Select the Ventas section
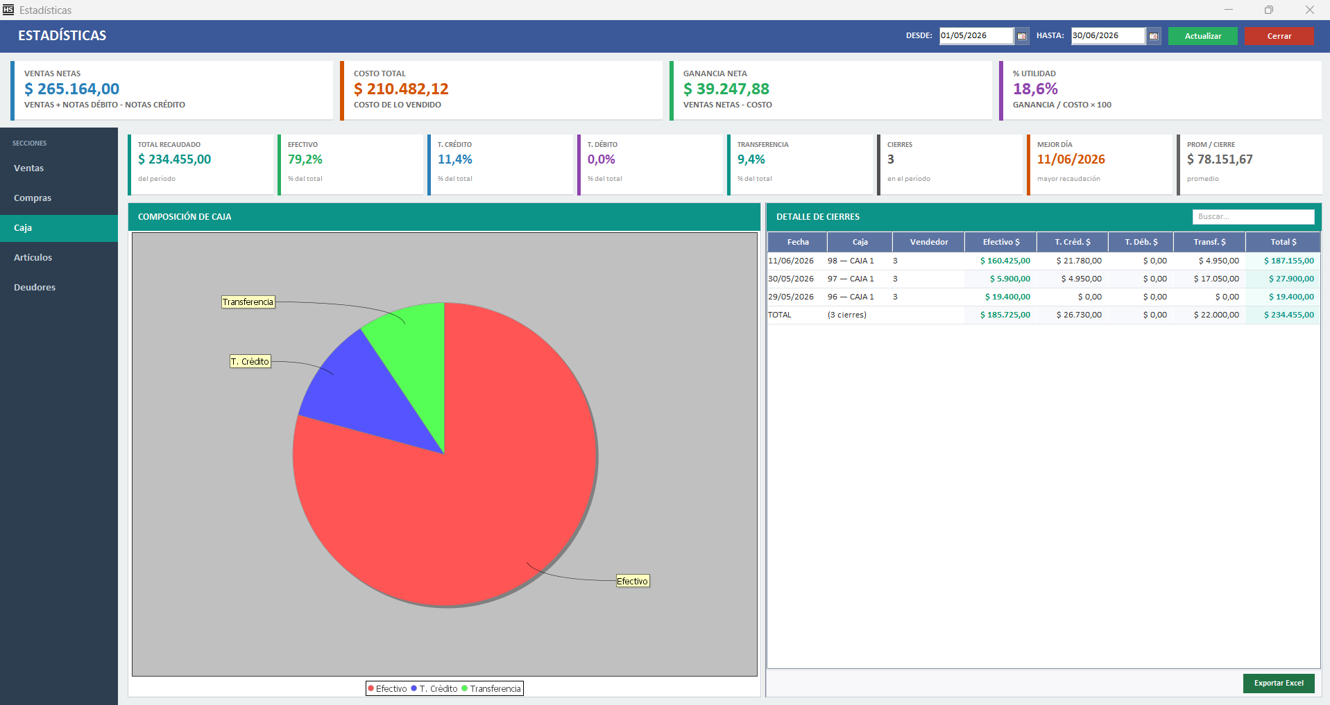The image size is (1330, 705). tap(59, 168)
